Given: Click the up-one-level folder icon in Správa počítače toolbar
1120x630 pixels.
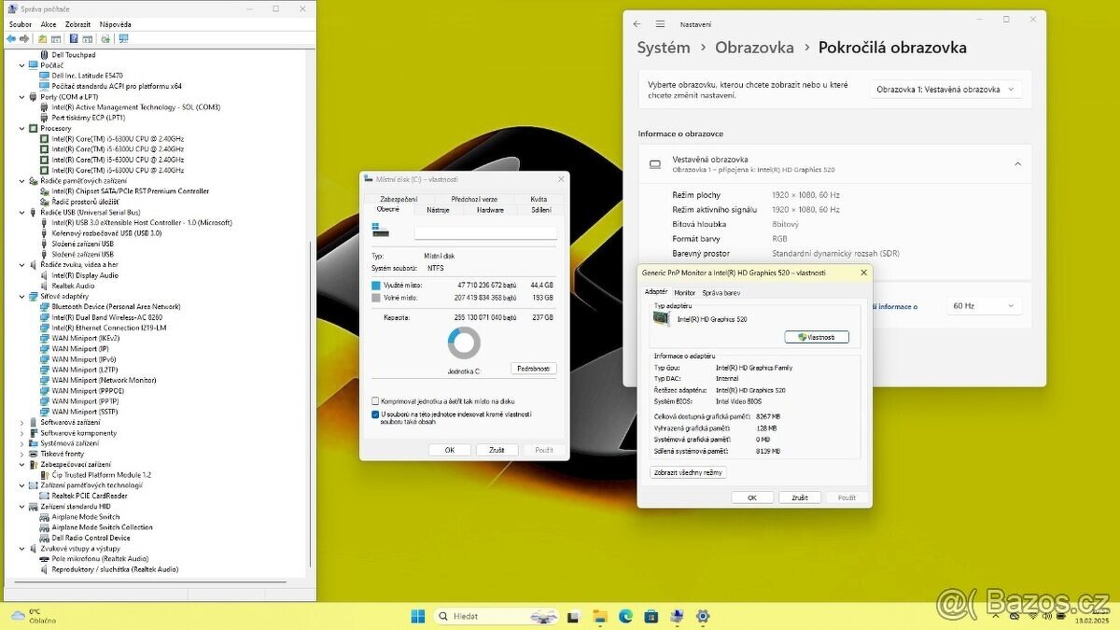Looking at the screenshot, I should click(43, 39).
